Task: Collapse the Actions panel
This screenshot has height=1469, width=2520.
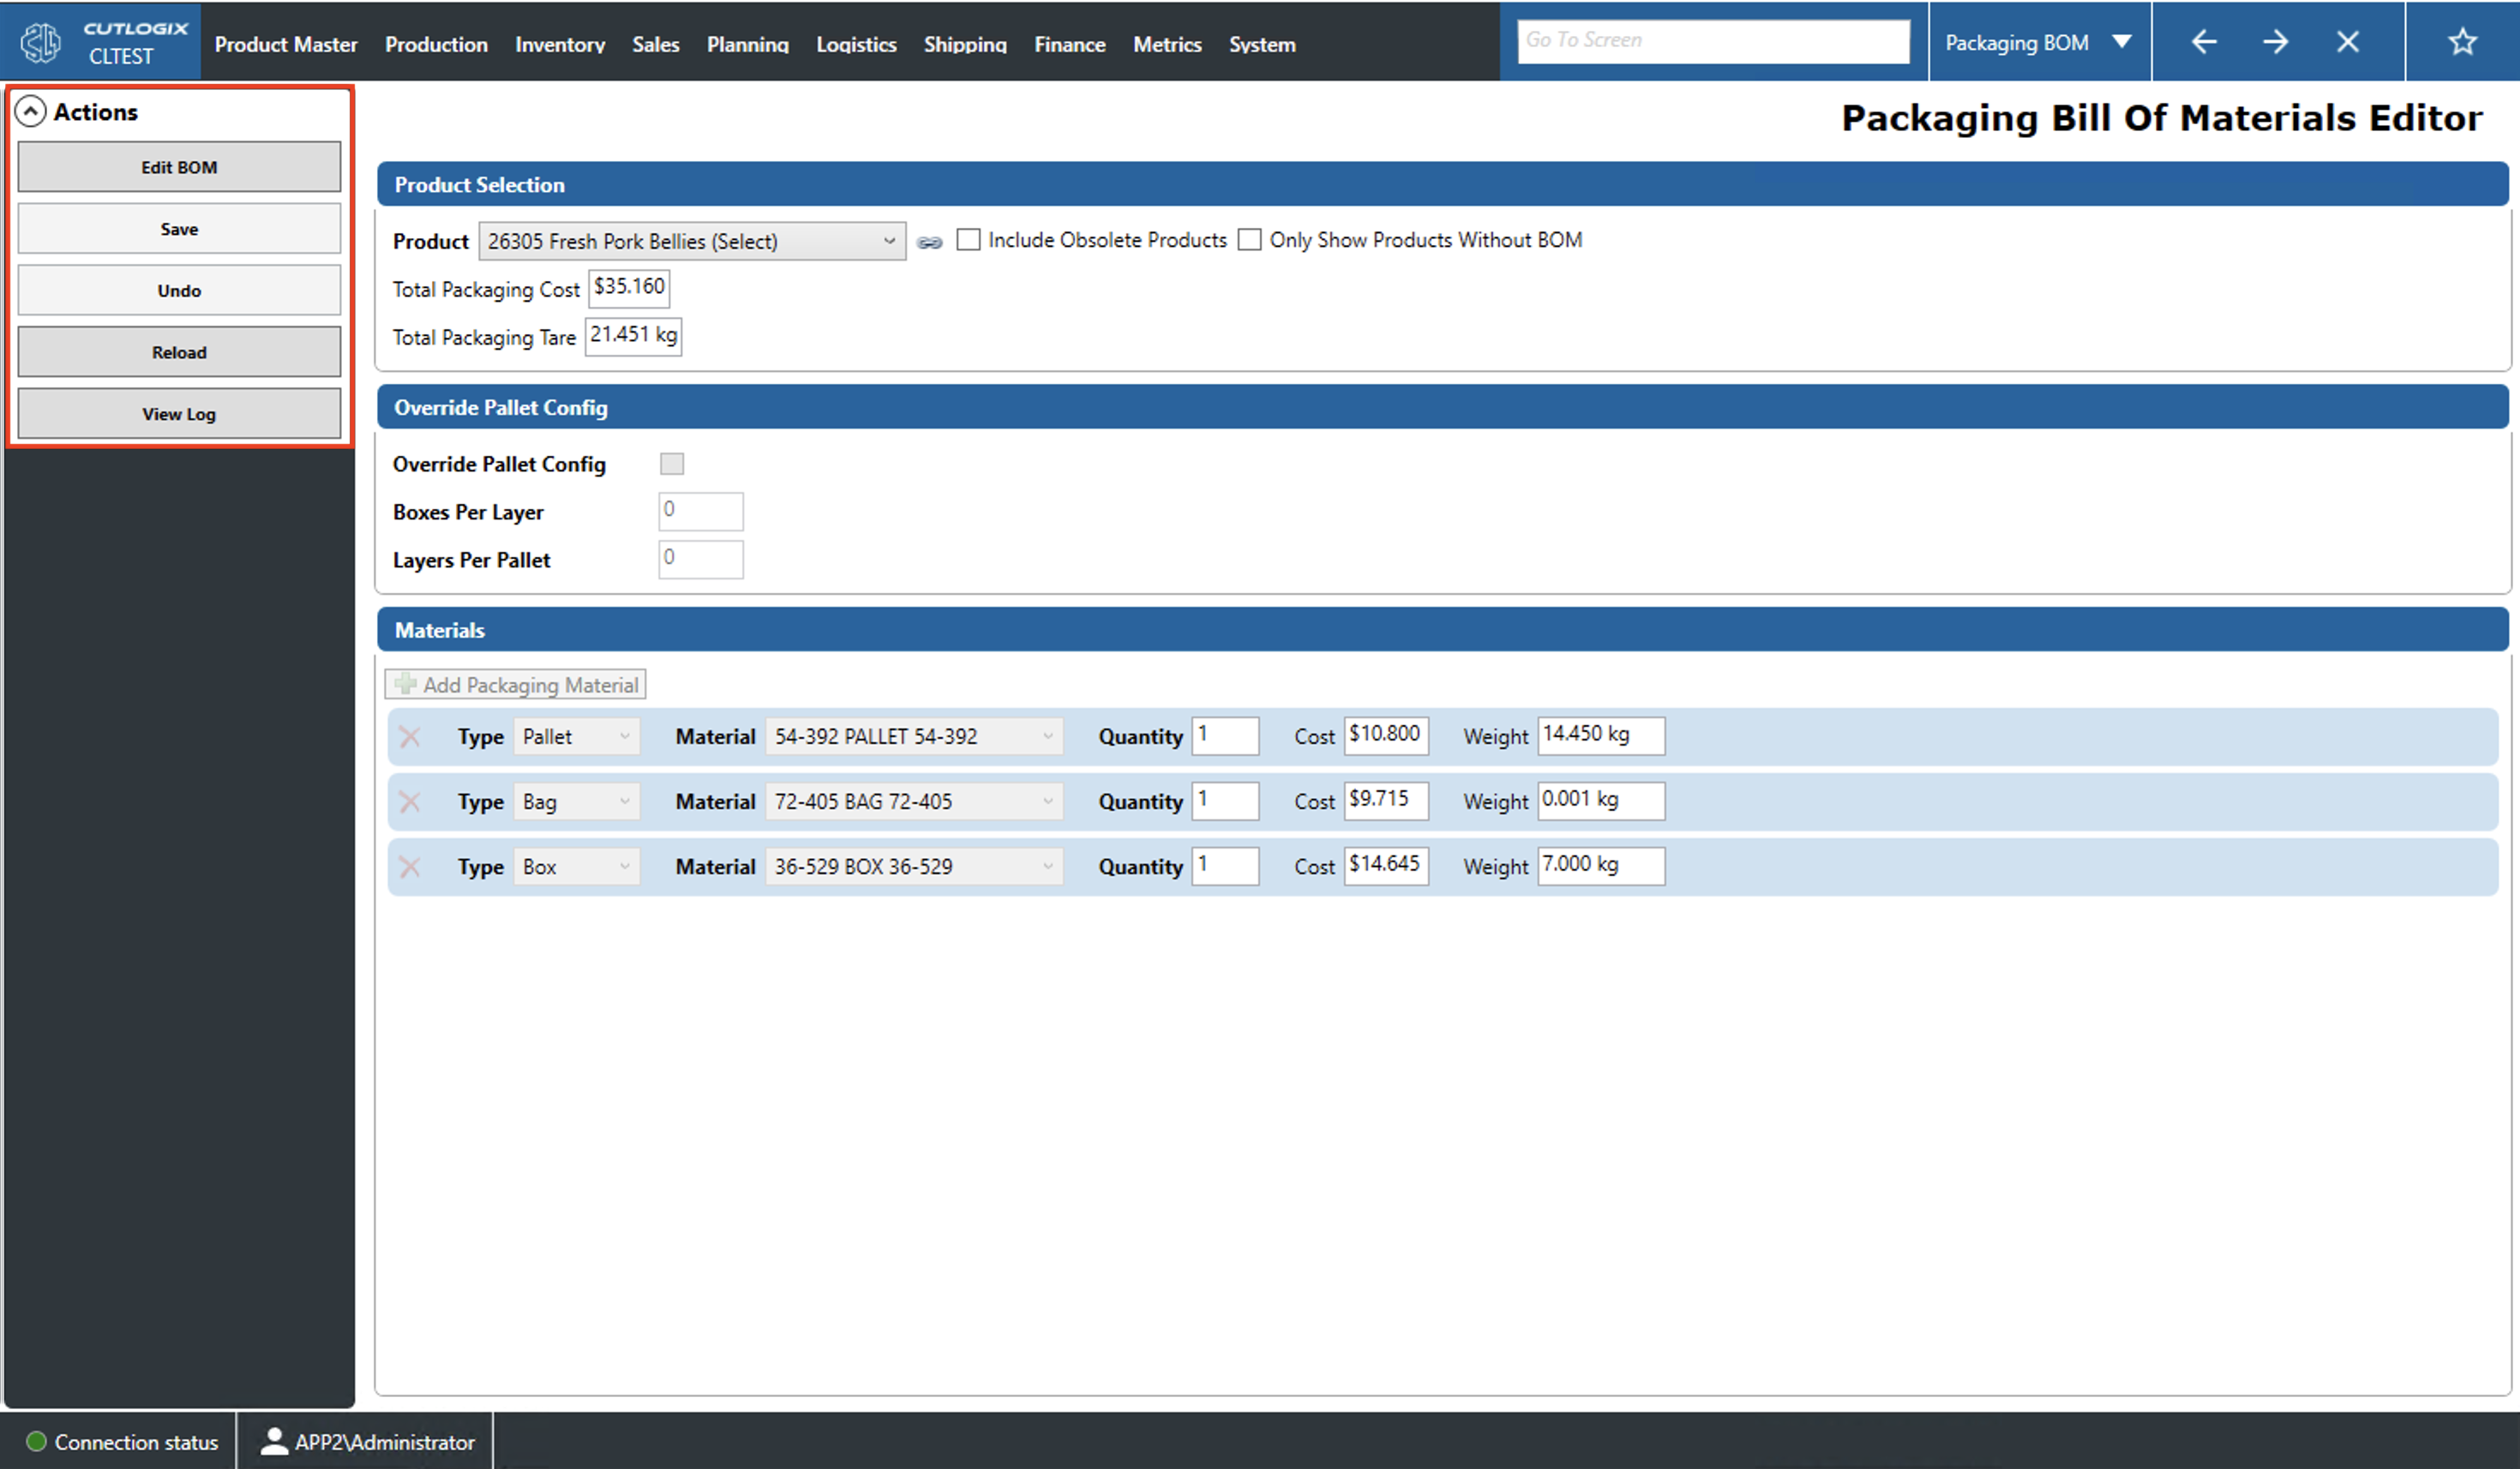Action: (31, 111)
